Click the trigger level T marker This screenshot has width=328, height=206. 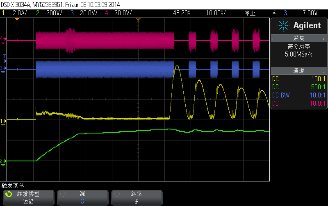(5, 58)
